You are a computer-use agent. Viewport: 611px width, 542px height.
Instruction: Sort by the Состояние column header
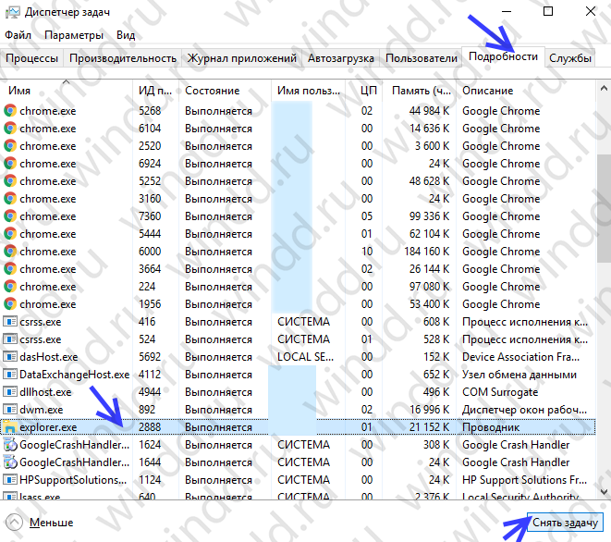click(x=225, y=91)
